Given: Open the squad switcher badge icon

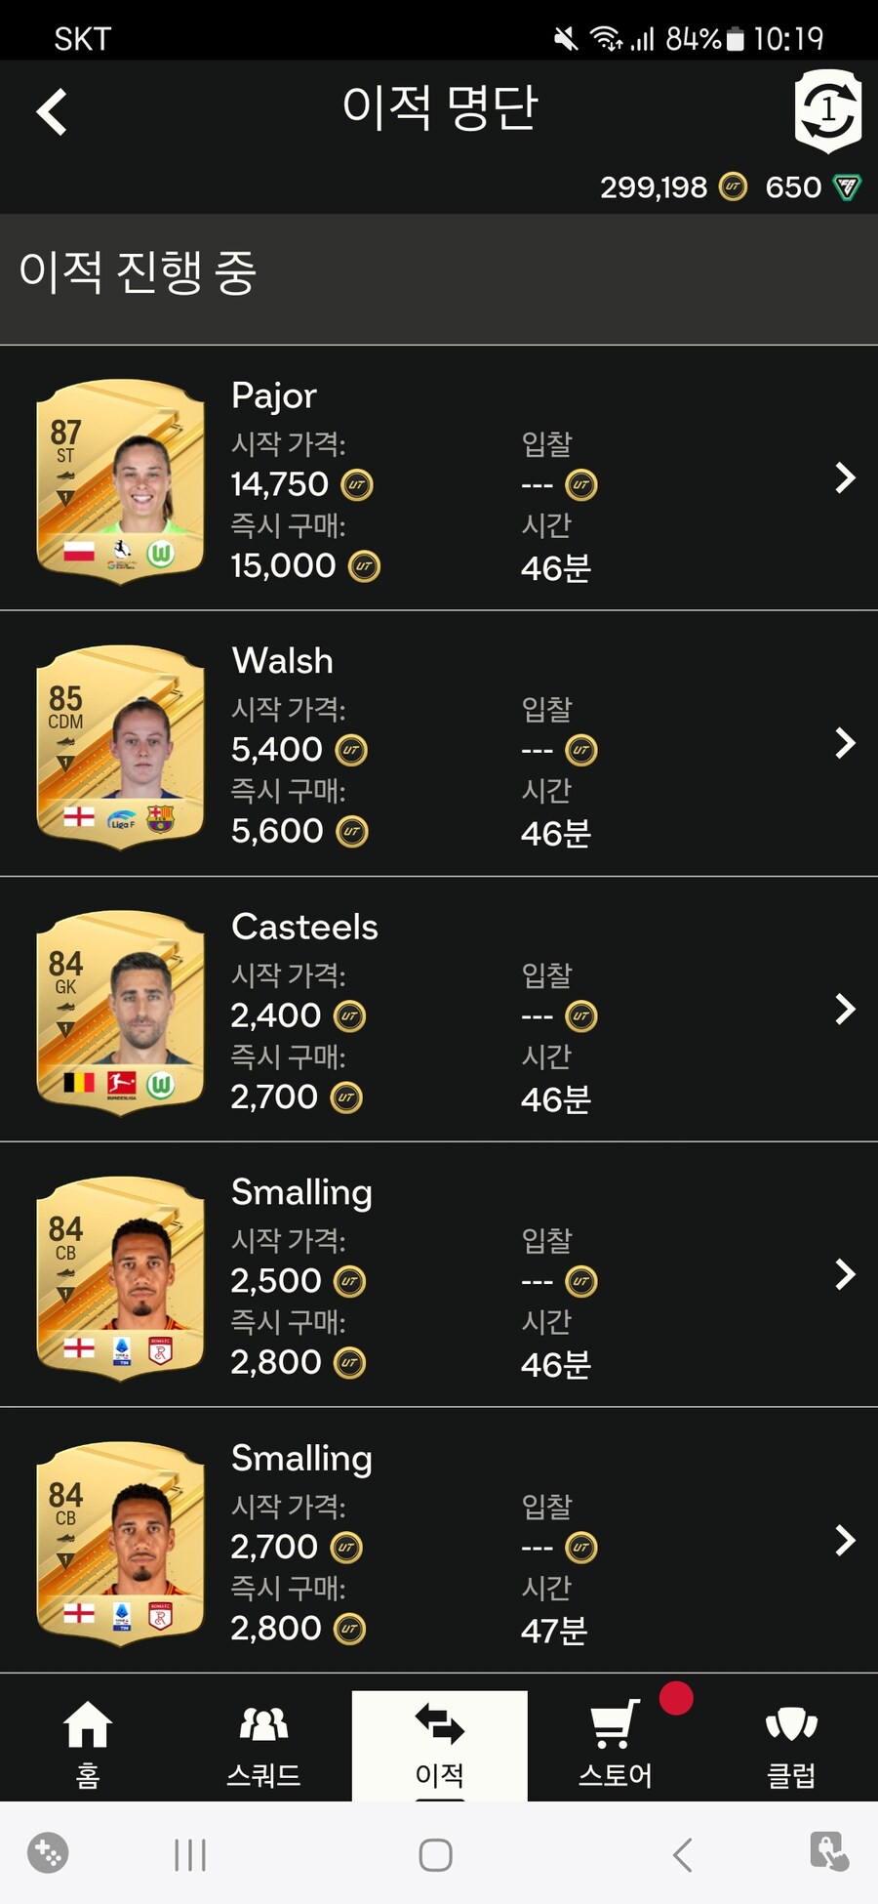Looking at the screenshot, I should [x=826, y=110].
